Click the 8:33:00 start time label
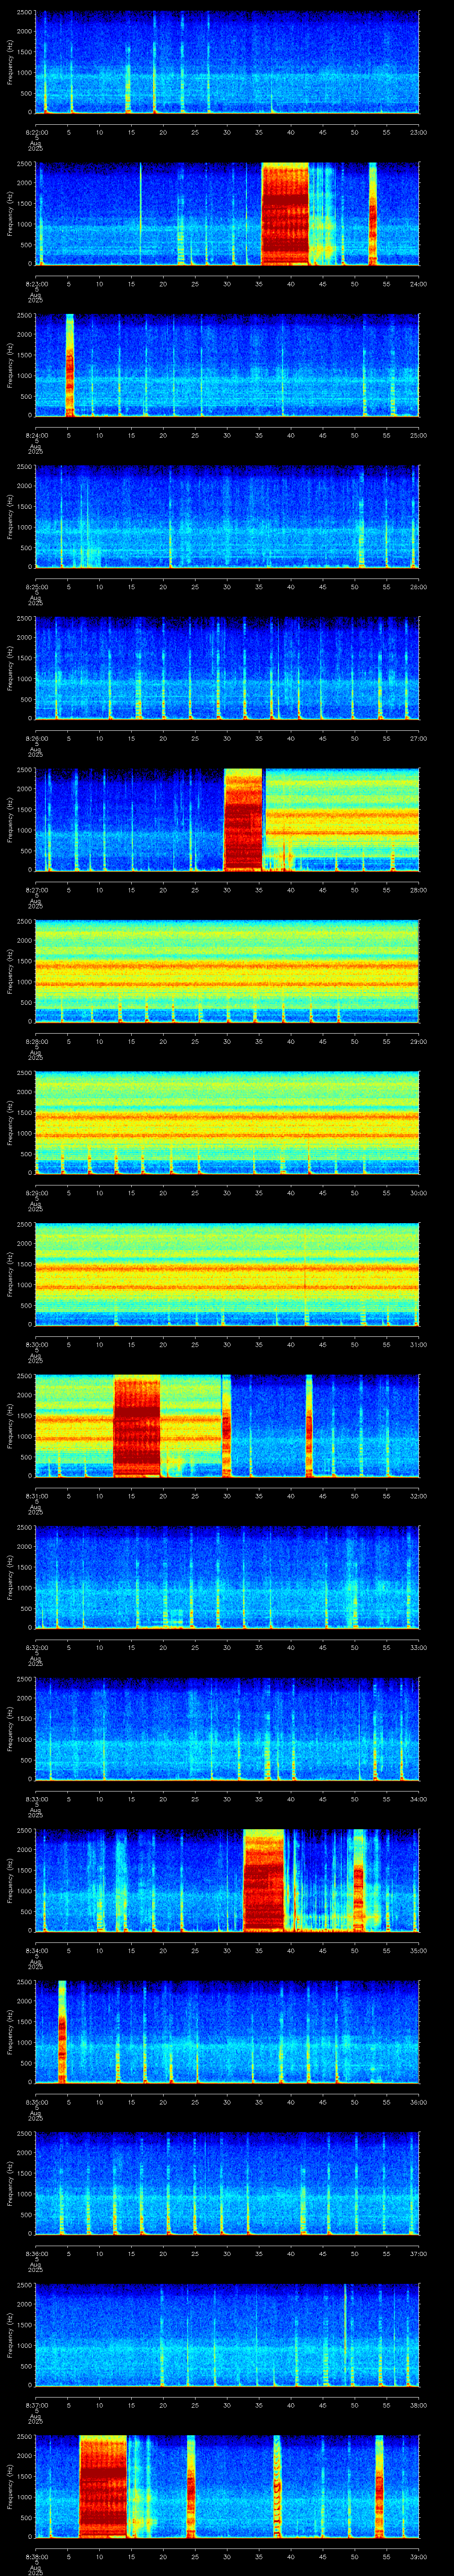This screenshot has height=2576, width=454. pyautogui.click(x=36, y=1799)
